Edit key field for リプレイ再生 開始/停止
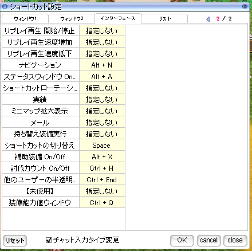 click(102, 31)
